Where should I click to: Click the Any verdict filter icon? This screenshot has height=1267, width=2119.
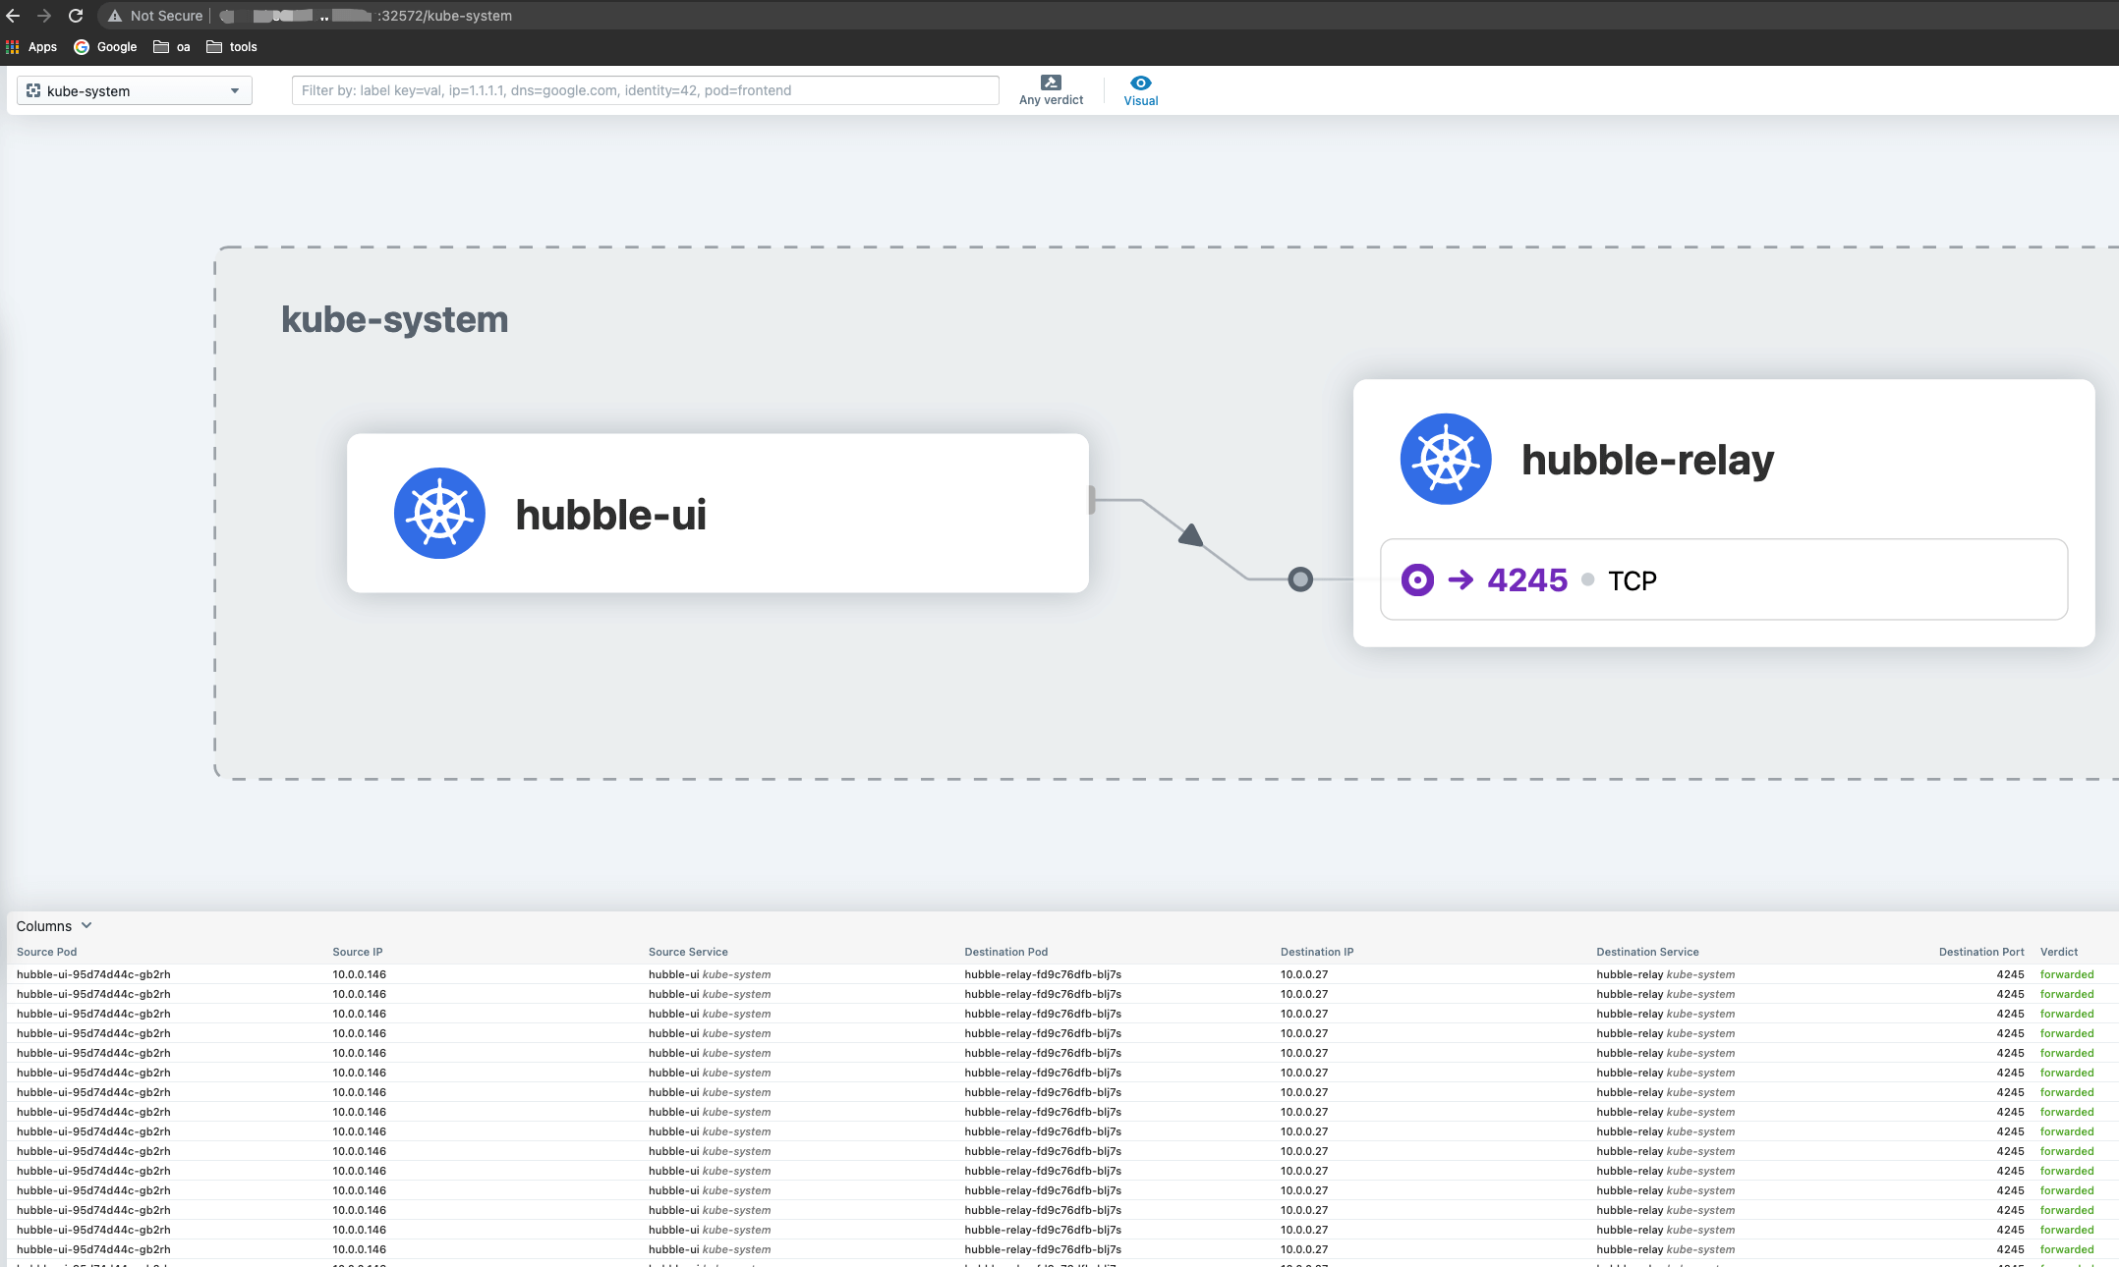click(x=1051, y=83)
